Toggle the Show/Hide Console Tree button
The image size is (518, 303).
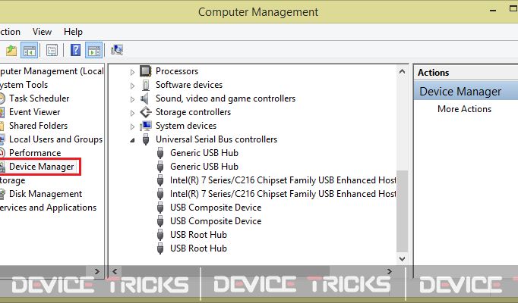click(29, 50)
